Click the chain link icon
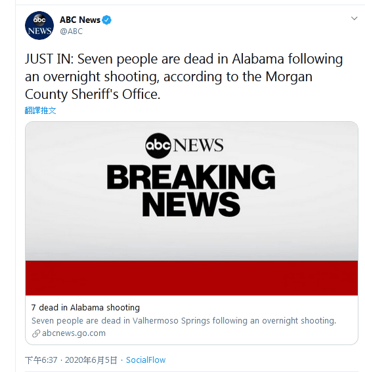The width and height of the screenshot is (365, 372). [x=36, y=333]
